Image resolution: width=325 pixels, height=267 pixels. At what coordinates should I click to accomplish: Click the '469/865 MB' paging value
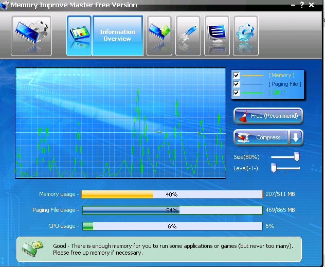click(x=280, y=210)
